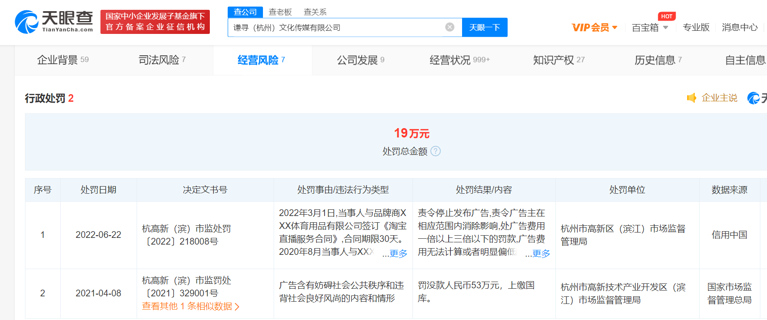Switch to the 查老板 search tab
The height and width of the screenshot is (320, 767).
[x=280, y=12]
